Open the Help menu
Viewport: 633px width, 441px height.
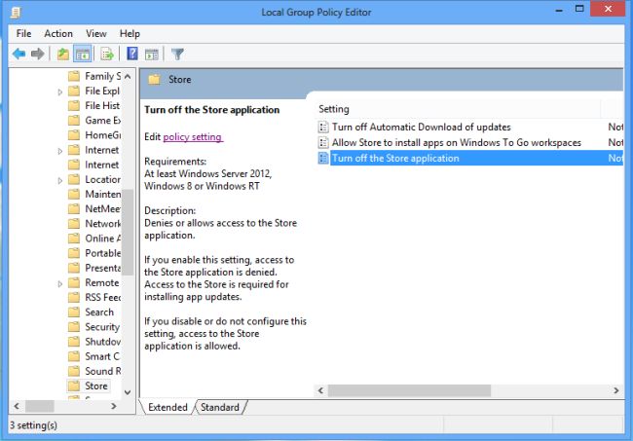click(x=130, y=33)
